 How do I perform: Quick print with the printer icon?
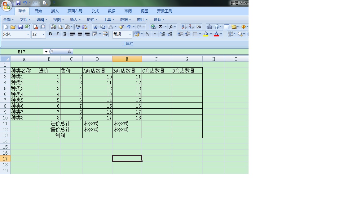click(x=53, y=27)
